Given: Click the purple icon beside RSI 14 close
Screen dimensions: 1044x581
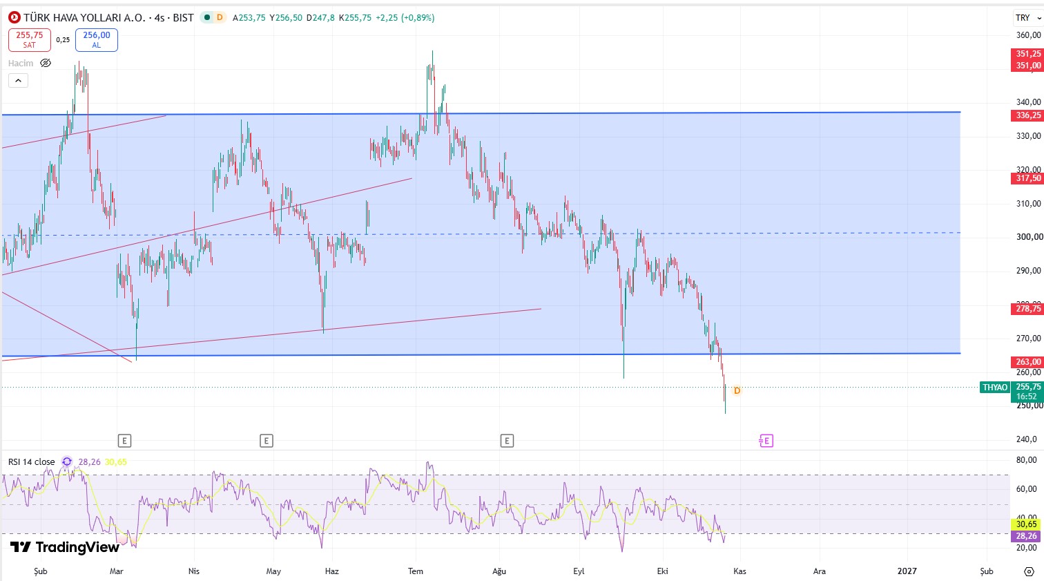Looking at the screenshot, I should 67,461.
